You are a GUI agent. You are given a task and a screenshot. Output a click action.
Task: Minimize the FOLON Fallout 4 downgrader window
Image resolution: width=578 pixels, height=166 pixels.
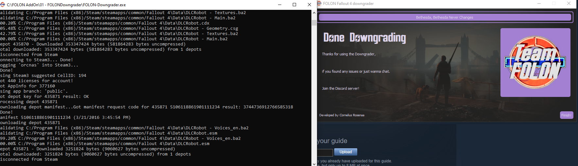(x=539, y=3)
